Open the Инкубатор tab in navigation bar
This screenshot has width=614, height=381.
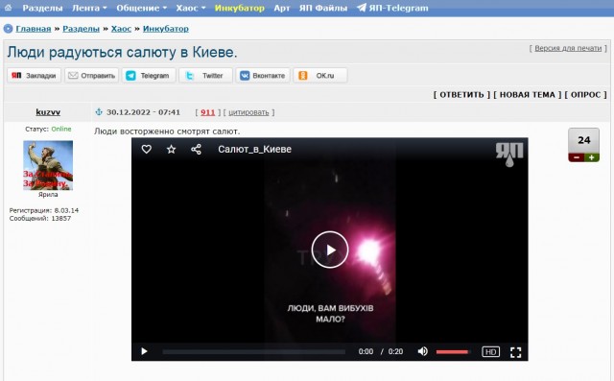pyautogui.click(x=240, y=8)
